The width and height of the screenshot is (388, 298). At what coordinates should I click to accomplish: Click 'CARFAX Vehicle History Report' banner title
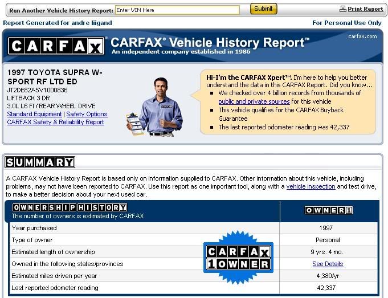point(210,43)
